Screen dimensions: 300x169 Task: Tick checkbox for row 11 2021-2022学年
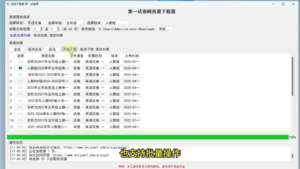(20, 127)
